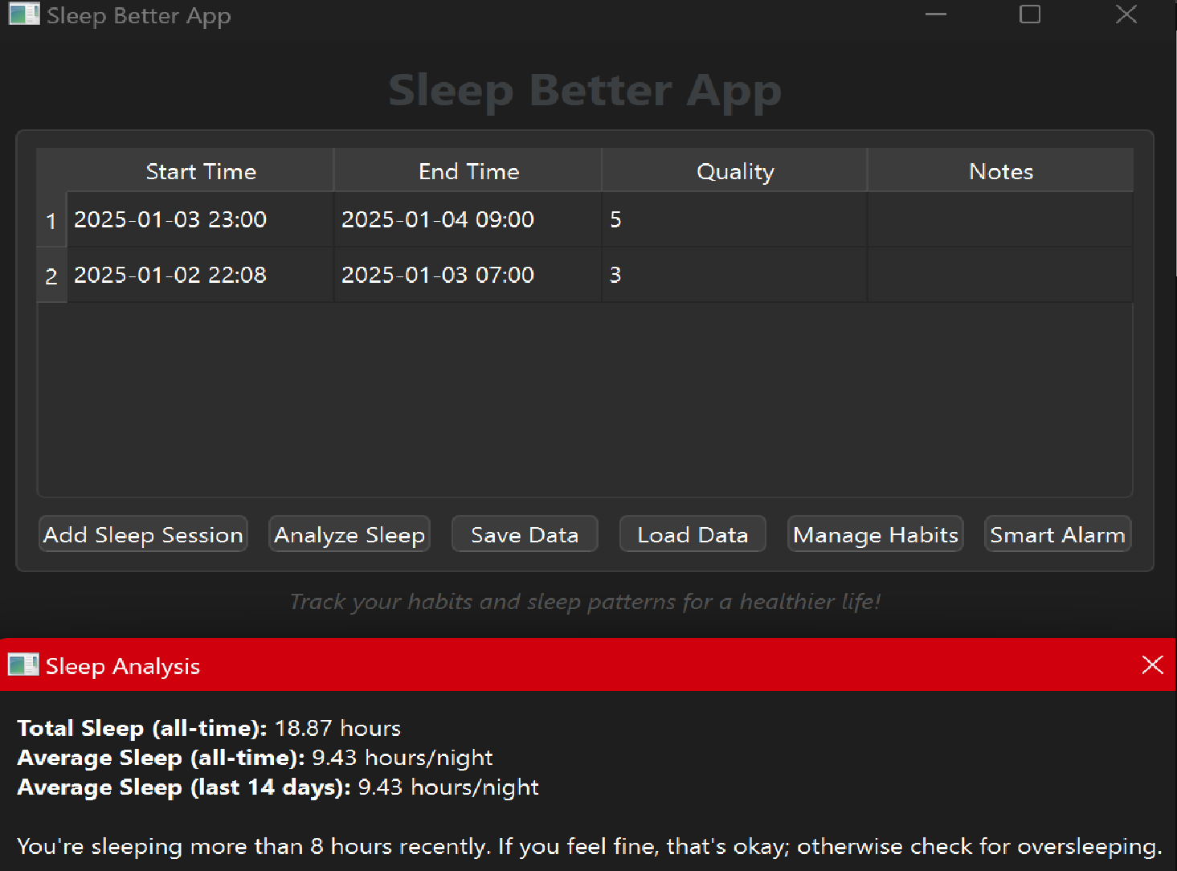Click the "Total Sleep (all-time)" line
This screenshot has width=1177, height=871.
(209, 728)
